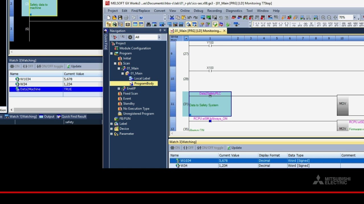
Task: Open the Diagnostics menu
Action: (234, 11)
